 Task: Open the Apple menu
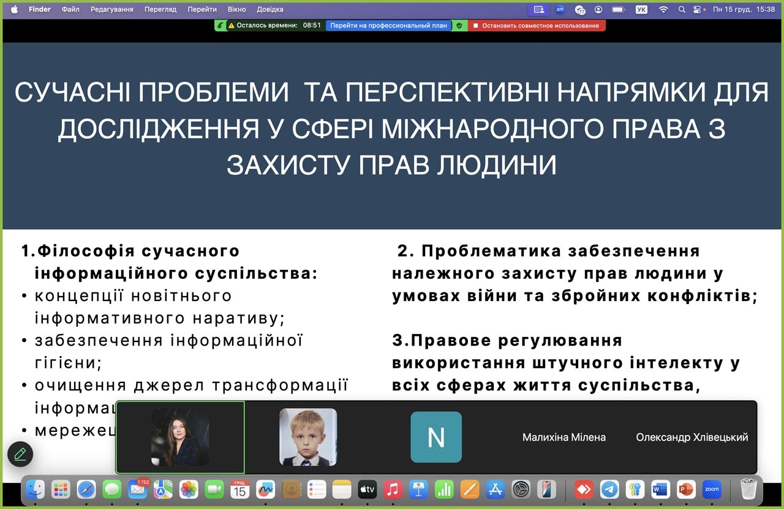pos(14,10)
